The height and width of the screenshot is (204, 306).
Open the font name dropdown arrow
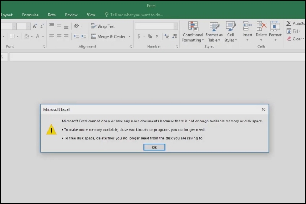14,26
